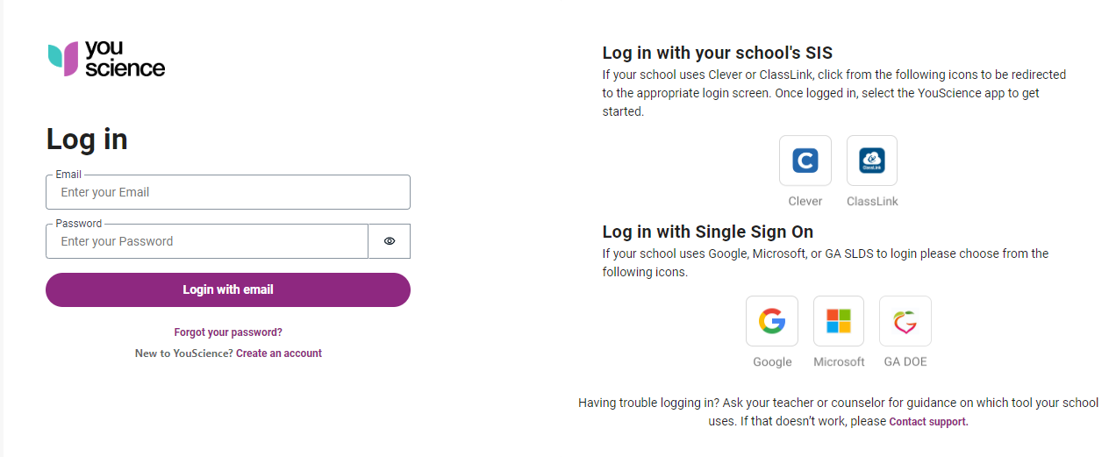Show password with the eye icon

[390, 241]
